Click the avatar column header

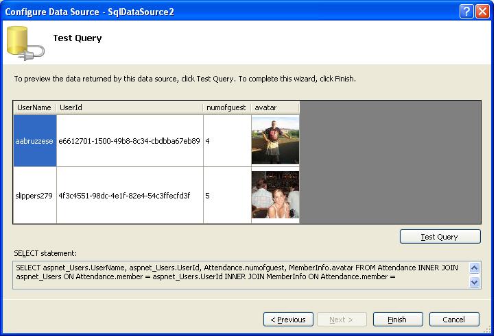tap(275, 107)
